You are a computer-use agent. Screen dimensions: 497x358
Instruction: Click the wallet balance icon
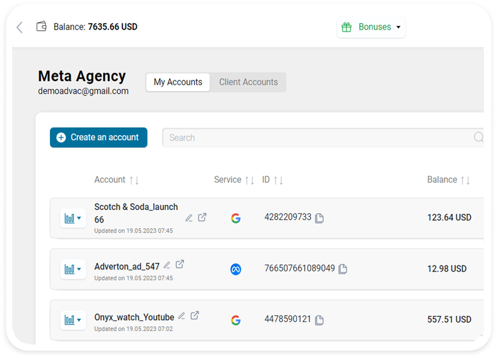[42, 27]
